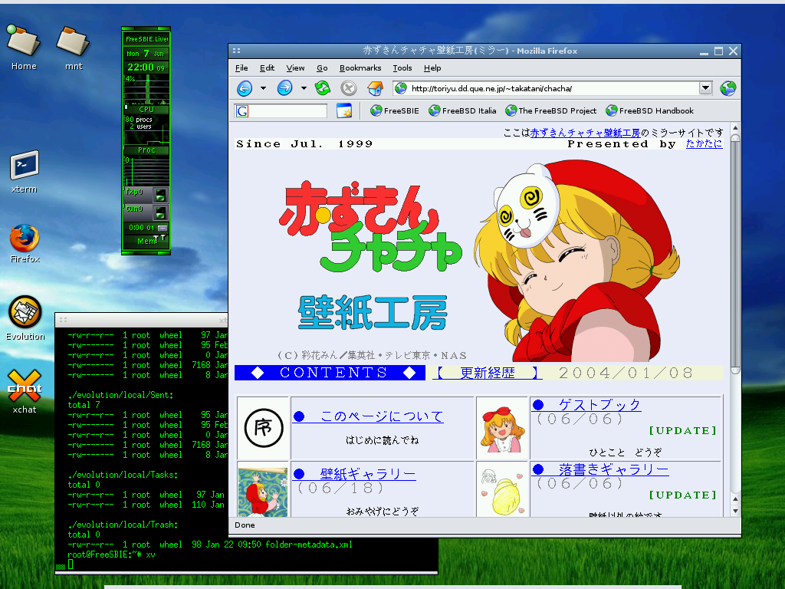Click './evolution/local/Sent:' line in the terminal

[120, 395]
